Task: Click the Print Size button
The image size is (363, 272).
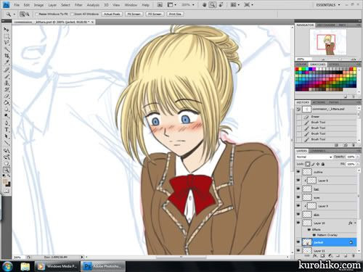Action: pos(175,15)
